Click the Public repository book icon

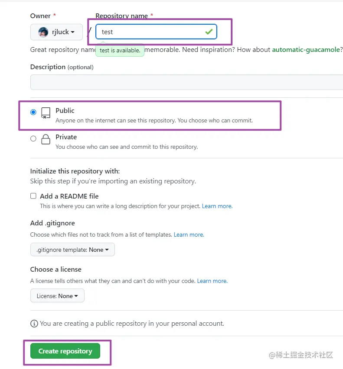point(46,113)
